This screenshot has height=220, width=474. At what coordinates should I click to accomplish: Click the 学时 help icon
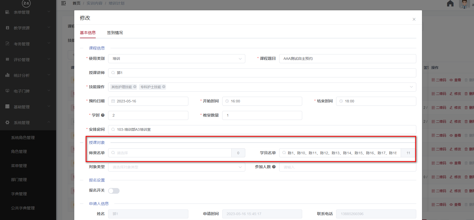pos(103,115)
